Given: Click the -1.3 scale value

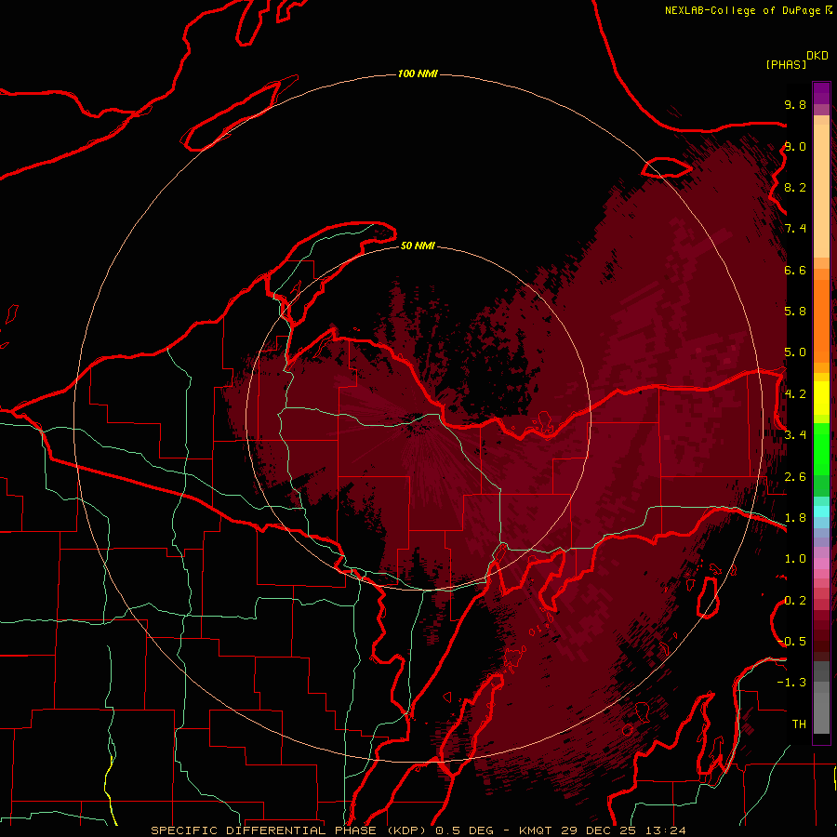Looking at the screenshot, I should (791, 683).
